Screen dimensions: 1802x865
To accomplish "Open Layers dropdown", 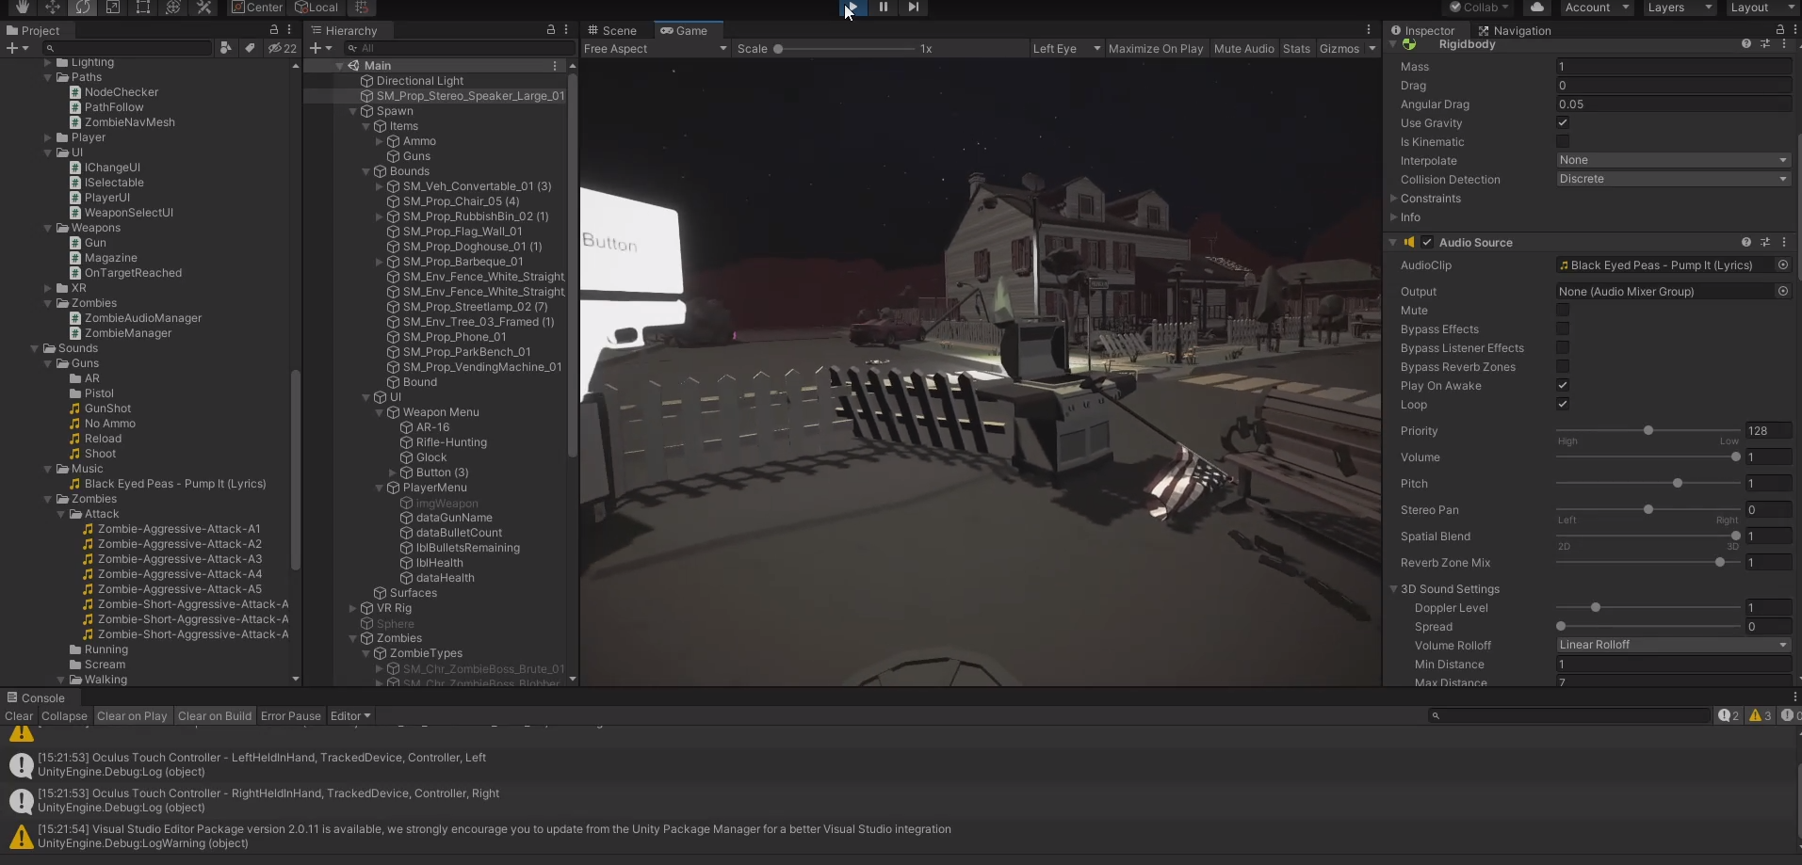I will coord(1680,8).
